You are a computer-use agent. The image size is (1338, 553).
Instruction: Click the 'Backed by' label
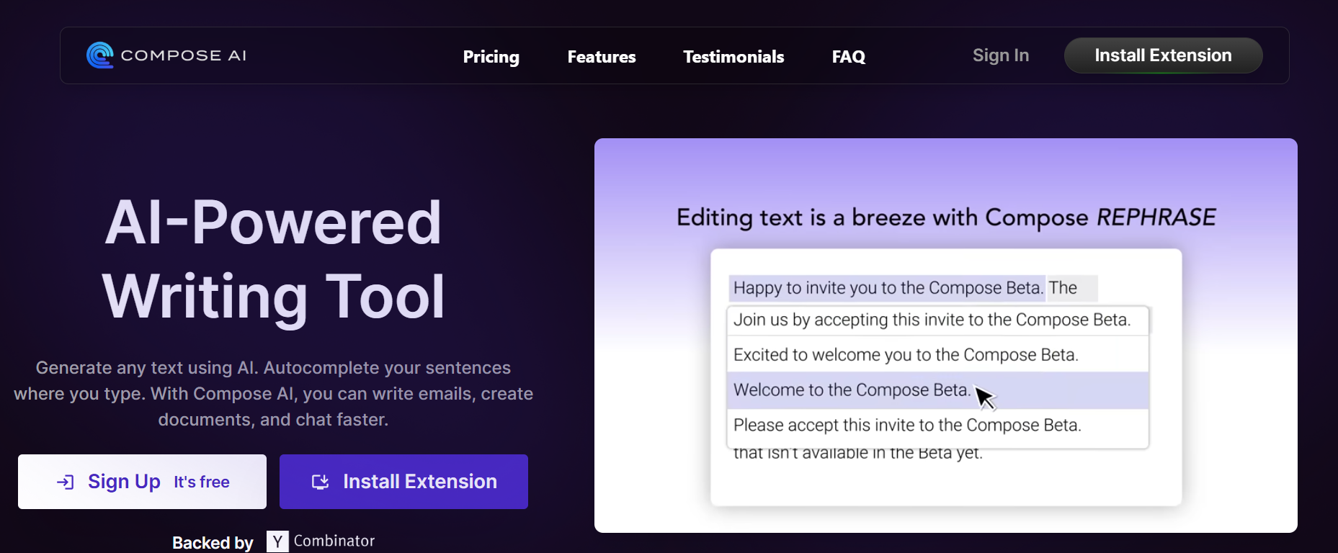pyautogui.click(x=213, y=542)
